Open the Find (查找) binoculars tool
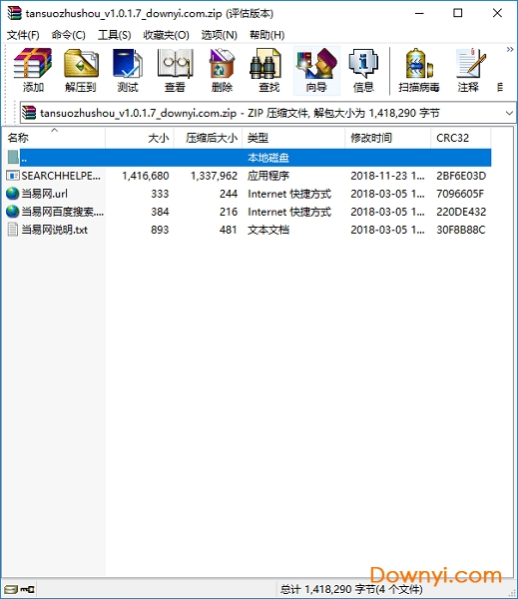518x599 pixels. tap(268, 70)
